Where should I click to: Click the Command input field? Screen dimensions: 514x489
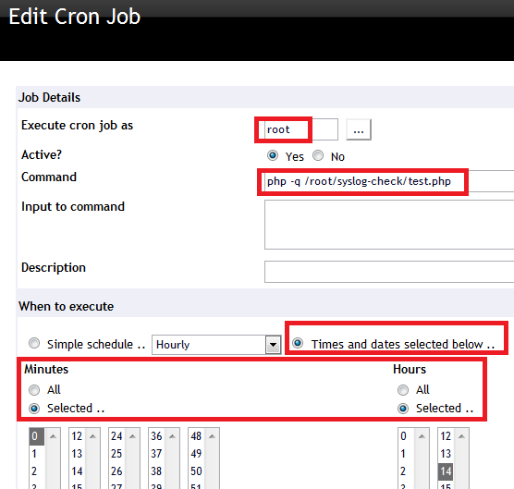coord(389,181)
